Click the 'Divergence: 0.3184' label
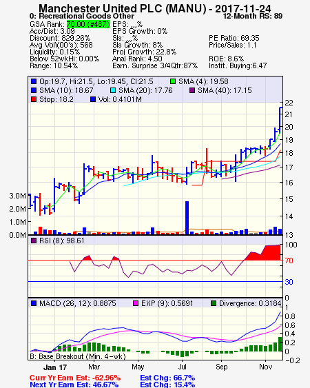 250,303
